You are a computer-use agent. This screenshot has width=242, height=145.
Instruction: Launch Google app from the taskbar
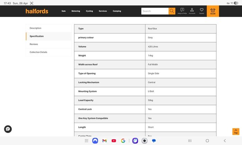[x=123, y=141]
